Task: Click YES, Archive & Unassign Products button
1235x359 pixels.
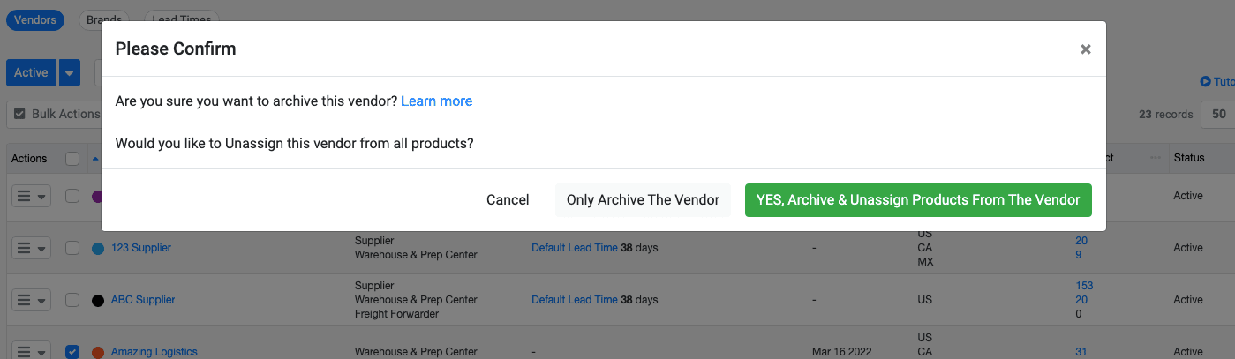Action: coord(918,200)
